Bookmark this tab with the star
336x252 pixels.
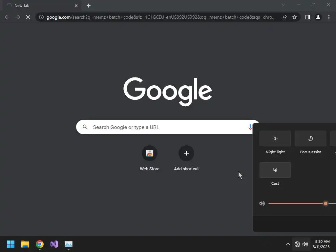pos(295,17)
